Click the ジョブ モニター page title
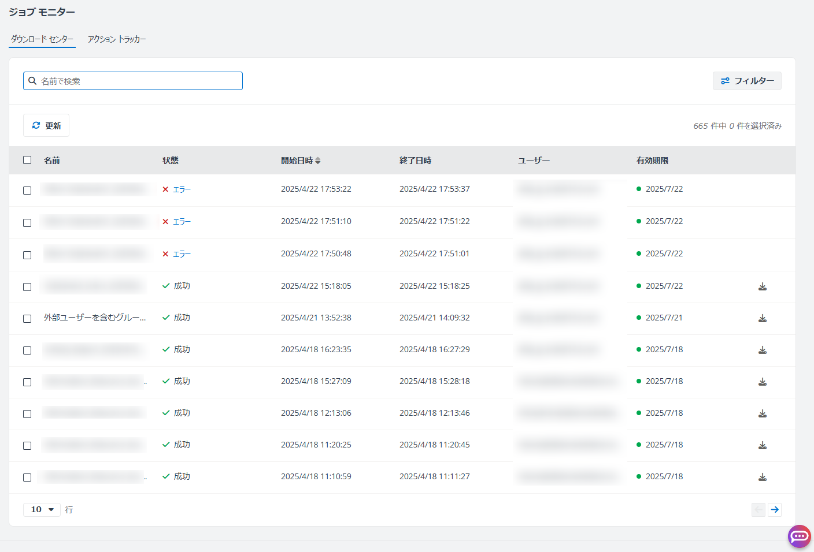Screen dimensions: 814x552 42,12
